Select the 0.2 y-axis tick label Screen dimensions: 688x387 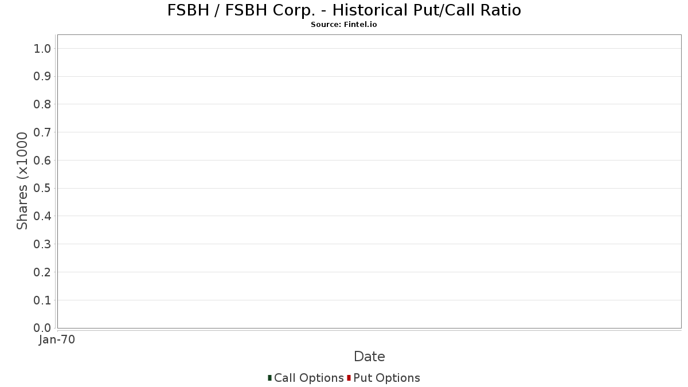coord(42,272)
